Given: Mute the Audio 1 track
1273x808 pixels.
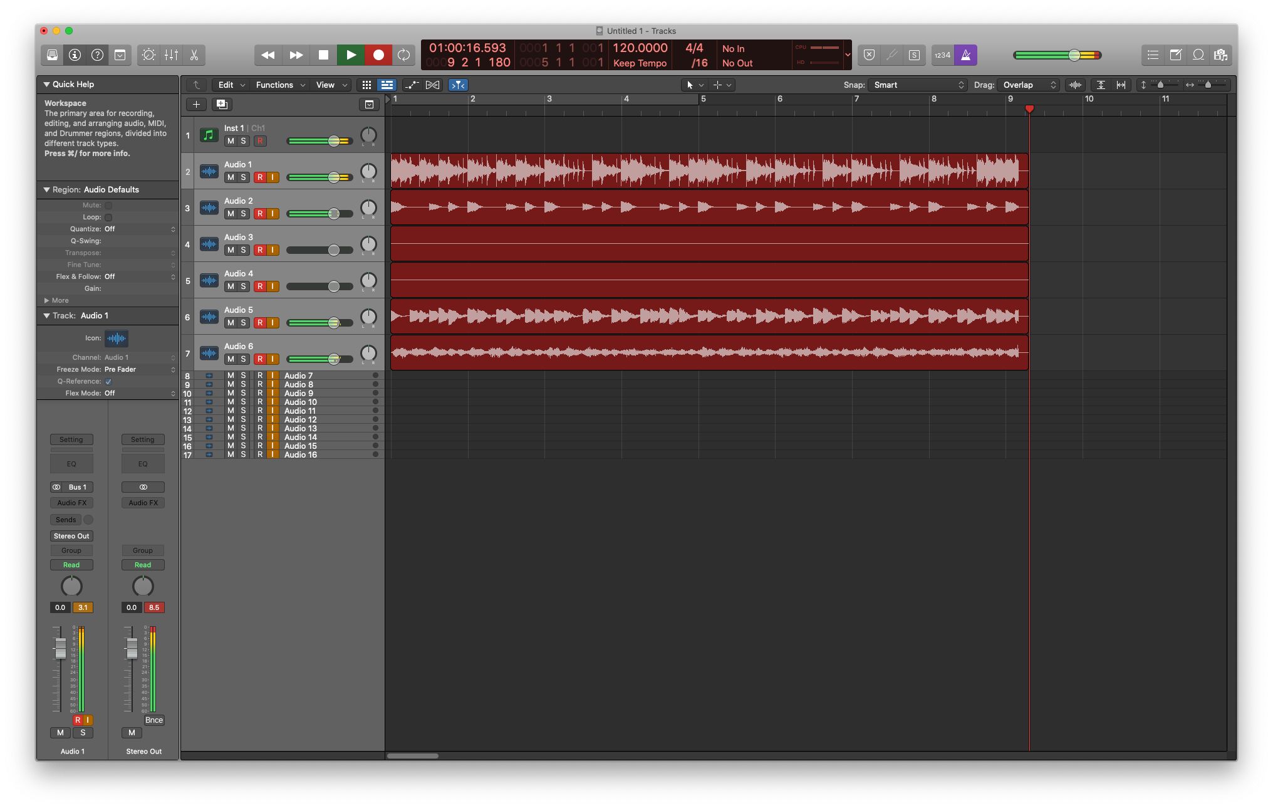Looking at the screenshot, I should tap(231, 177).
